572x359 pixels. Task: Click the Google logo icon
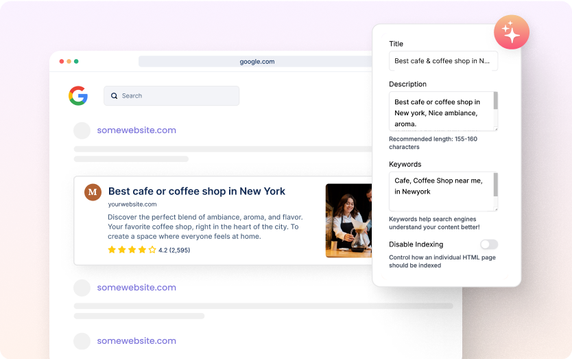(78, 96)
